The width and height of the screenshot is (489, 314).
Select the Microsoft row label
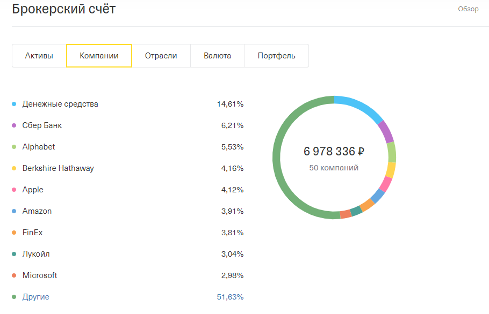pos(40,275)
